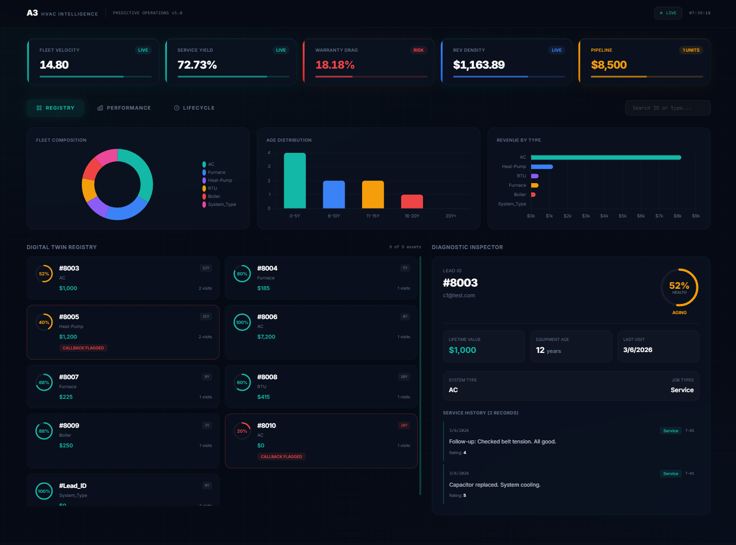This screenshot has width=736, height=545.
Task: Click the 88% health ring on Boiler #8009
Action: click(44, 431)
